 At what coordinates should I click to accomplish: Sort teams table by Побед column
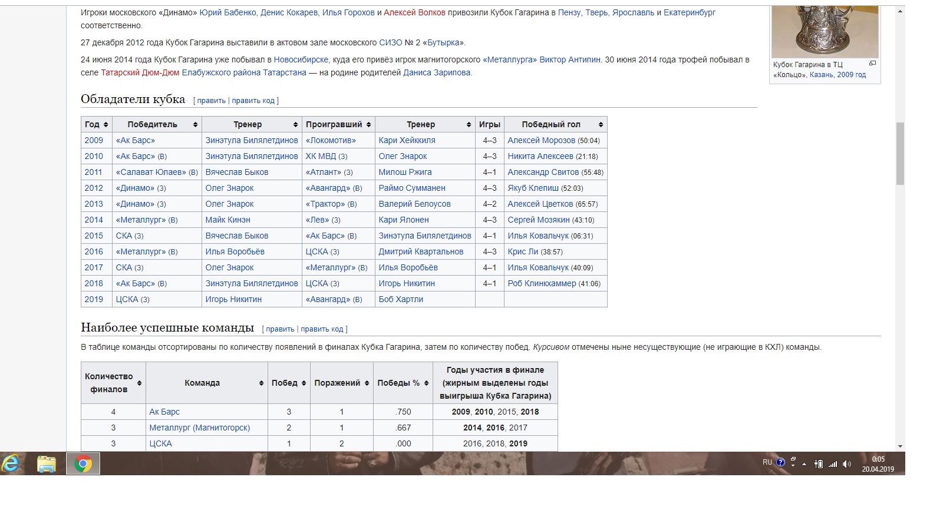[x=289, y=383]
